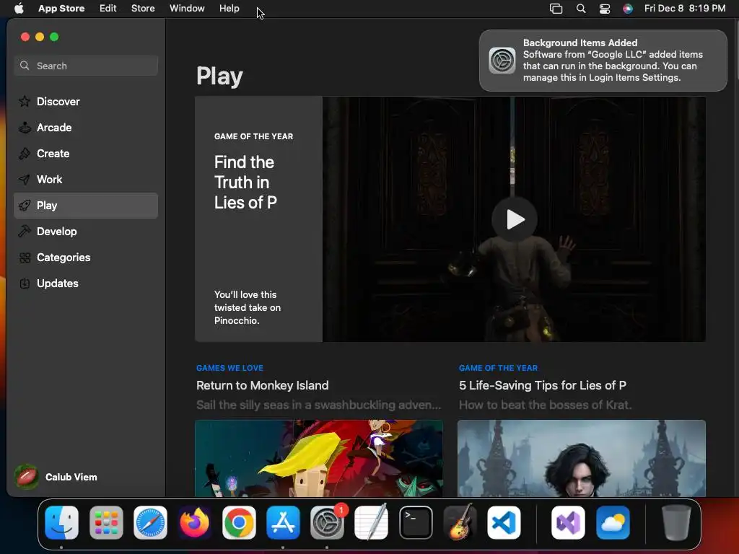The height and width of the screenshot is (554, 739).
Task: Open TextEdit from the dock
Action: point(372,522)
